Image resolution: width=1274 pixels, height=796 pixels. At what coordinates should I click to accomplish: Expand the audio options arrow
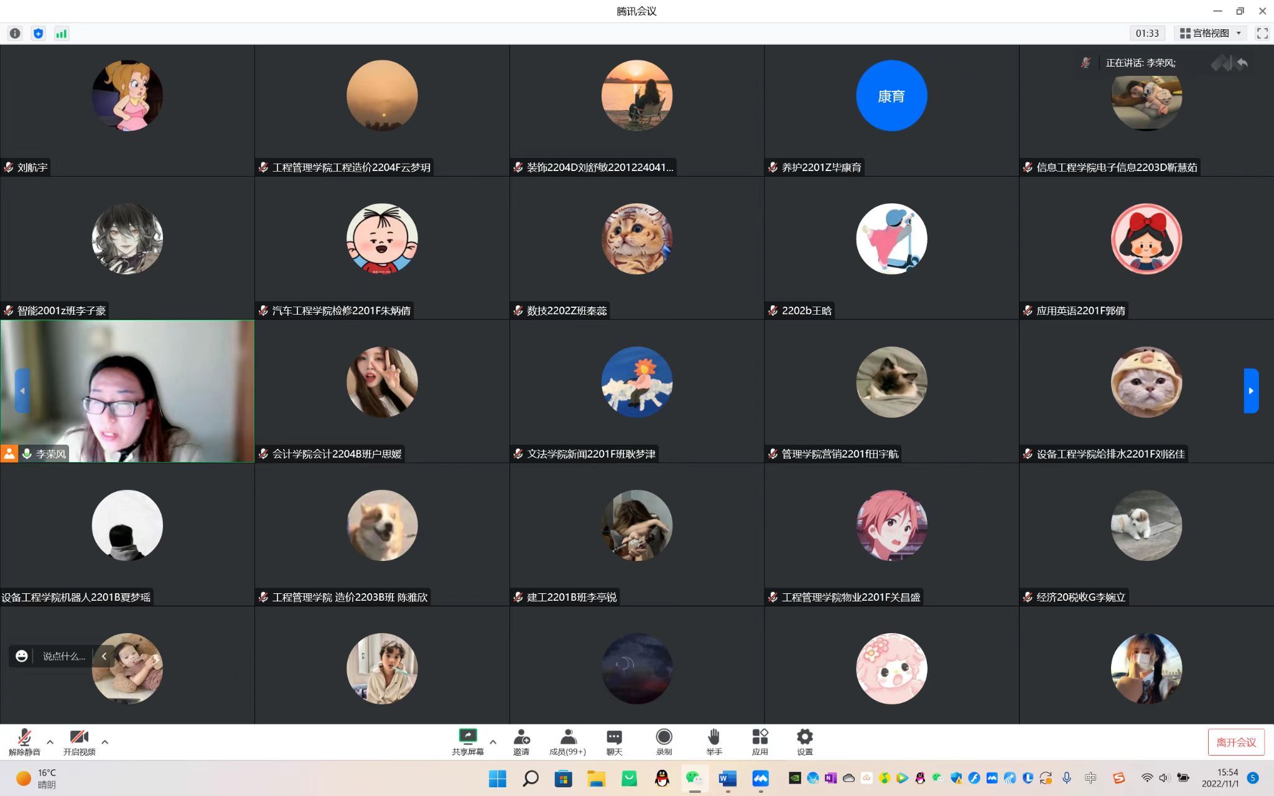(x=50, y=742)
